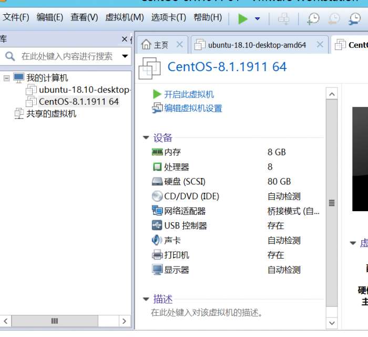The width and height of the screenshot is (368, 337).
Task: Open the 虚拟机(M) menu
Action: click(125, 17)
